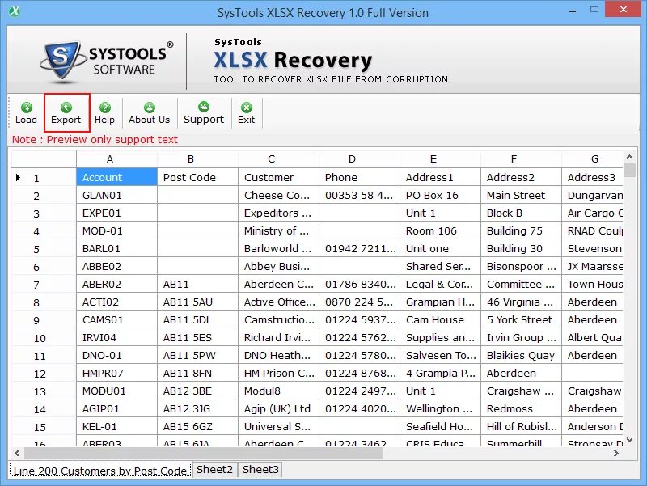Click the Address3 cell
The height and width of the screenshot is (486, 647).
[593, 177]
